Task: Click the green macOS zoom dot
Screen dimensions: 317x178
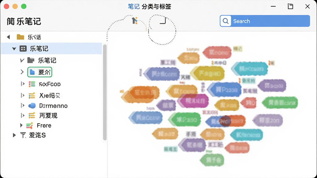Action: (x=24, y=6)
